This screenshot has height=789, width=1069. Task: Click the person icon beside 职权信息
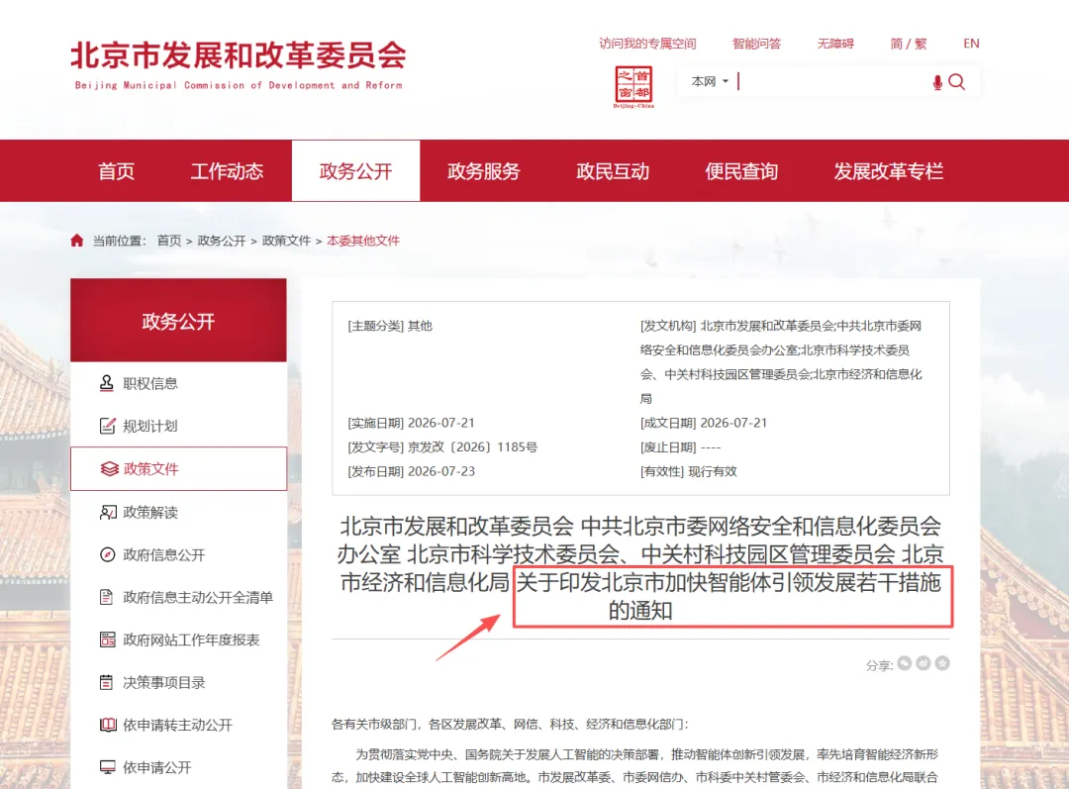point(107,383)
